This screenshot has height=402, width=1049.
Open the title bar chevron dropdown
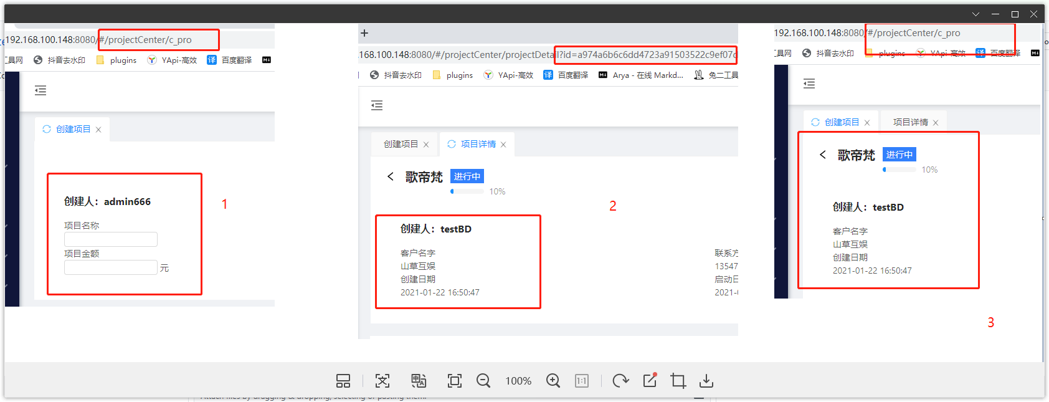pyautogui.click(x=976, y=14)
